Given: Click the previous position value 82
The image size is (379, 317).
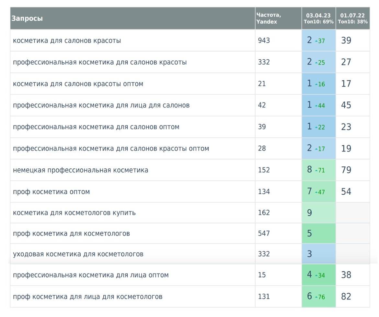Looking at the screenshot, I should 346,297.
